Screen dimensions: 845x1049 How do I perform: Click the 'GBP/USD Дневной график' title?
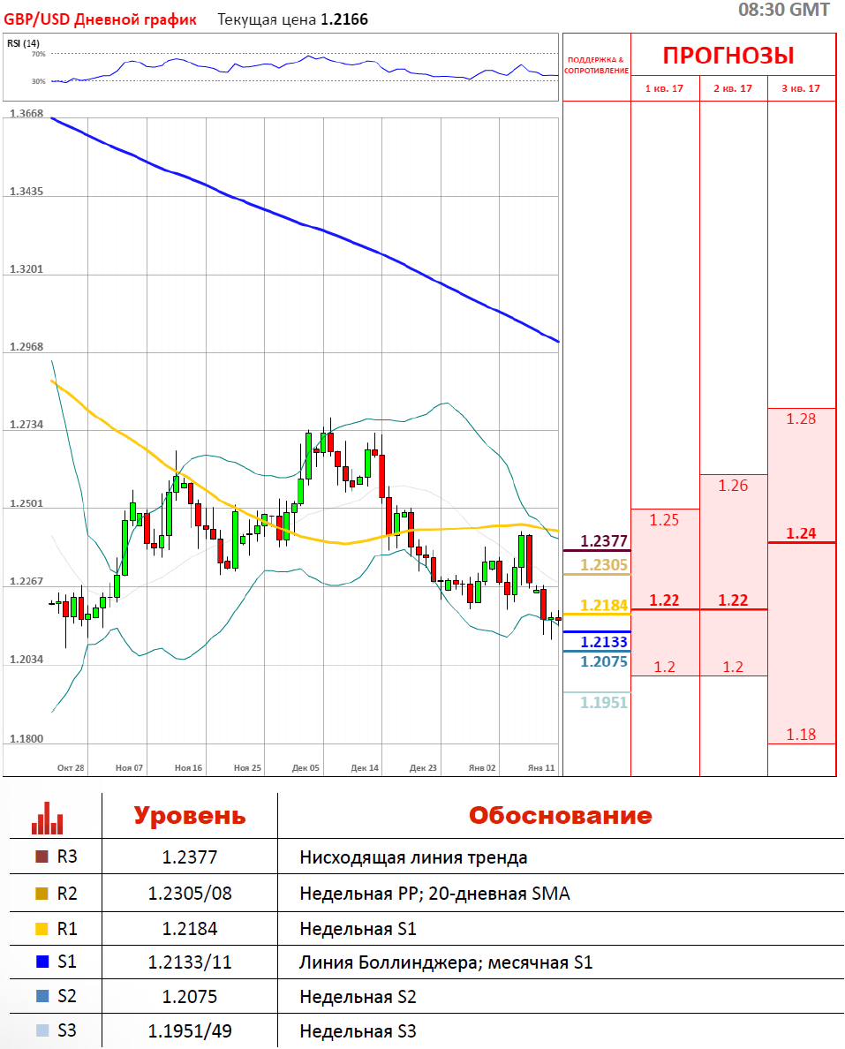pyautogui.click(x=101, y=19)
